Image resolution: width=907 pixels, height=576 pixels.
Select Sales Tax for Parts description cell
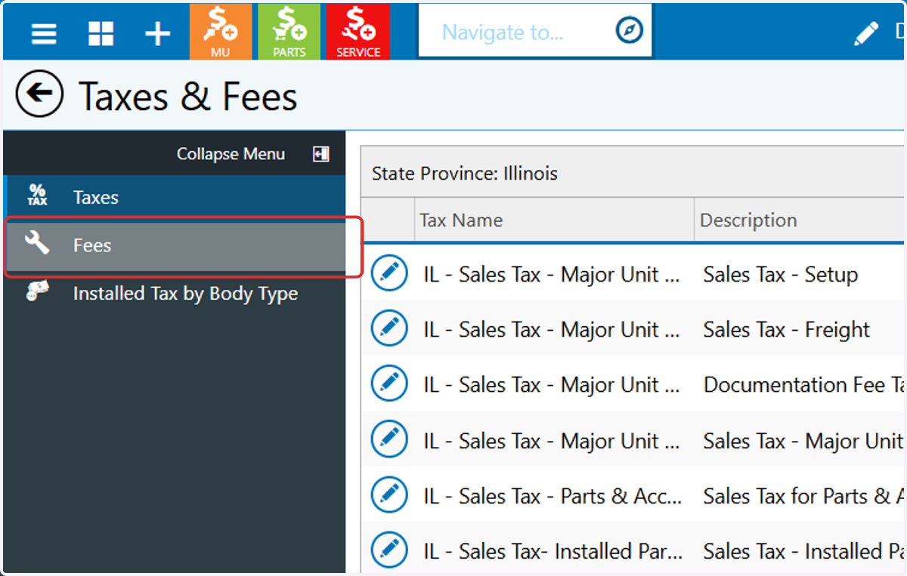pos(803,497)
